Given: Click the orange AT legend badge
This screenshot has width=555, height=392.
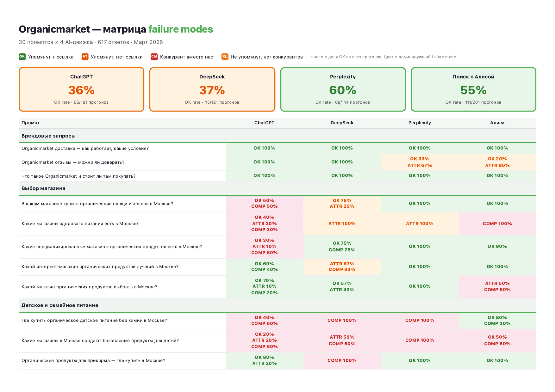Looking at the screenshot, I should [85, 57].
